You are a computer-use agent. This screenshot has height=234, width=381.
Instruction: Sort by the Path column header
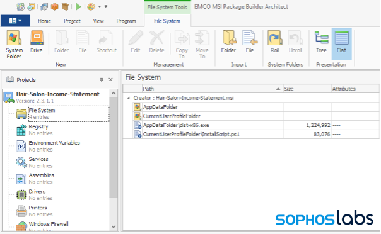pyautogui.click(x=212, y=89)
